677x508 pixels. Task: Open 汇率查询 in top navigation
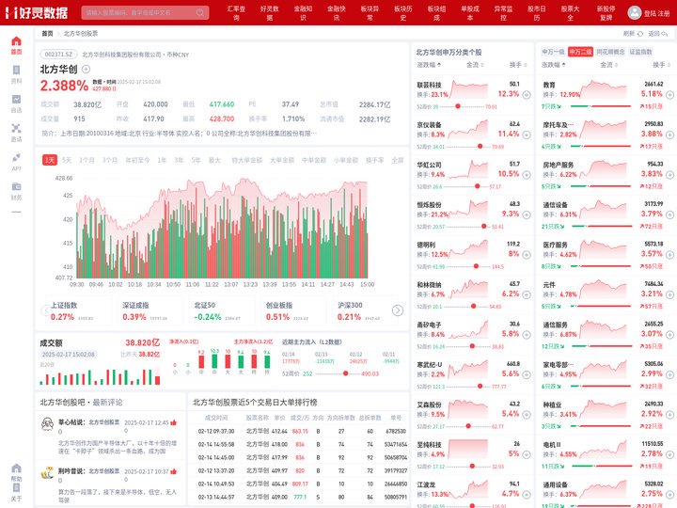[x=236, y=13]
